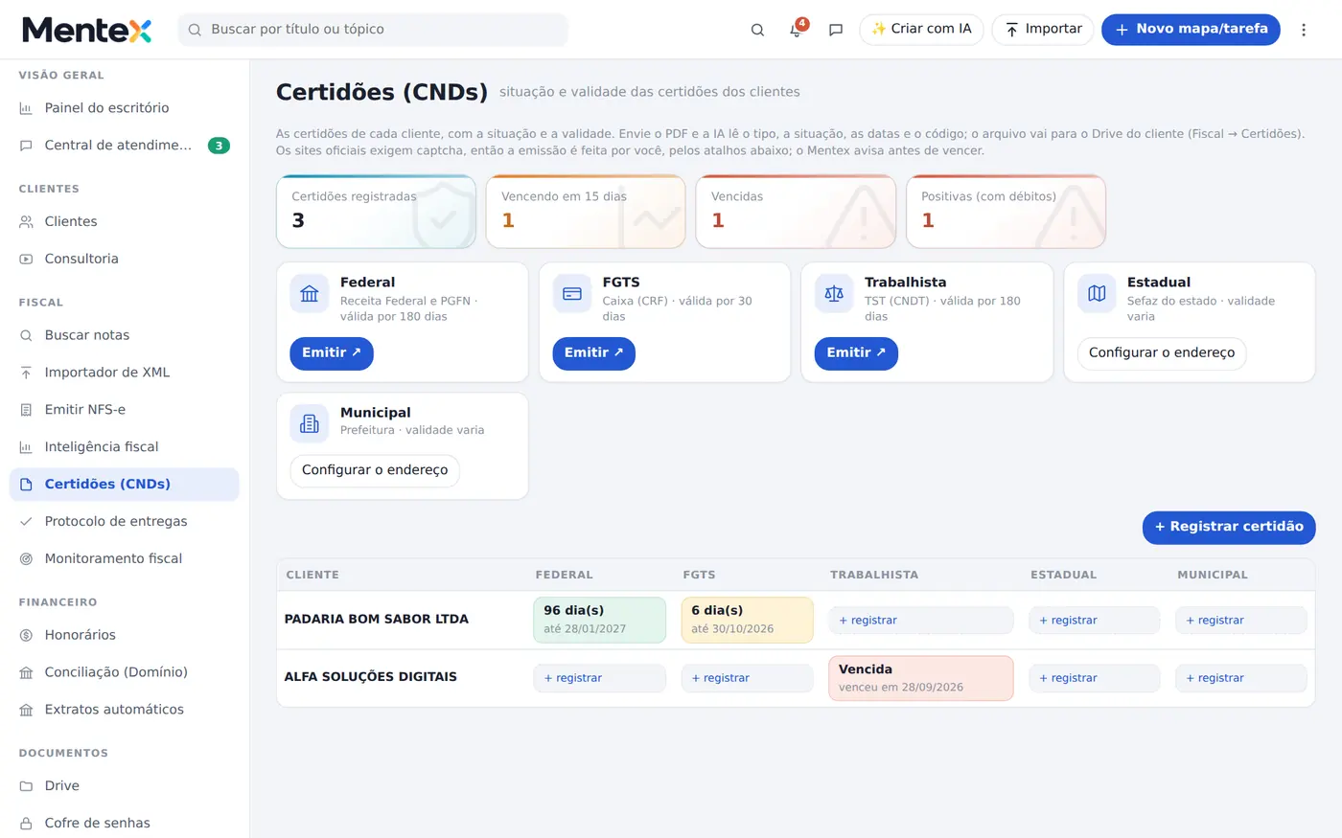This screenshot has height=838, width=1342.
Task: Open Painel do escritório in the sidebar
Action: tap(125, 108)
